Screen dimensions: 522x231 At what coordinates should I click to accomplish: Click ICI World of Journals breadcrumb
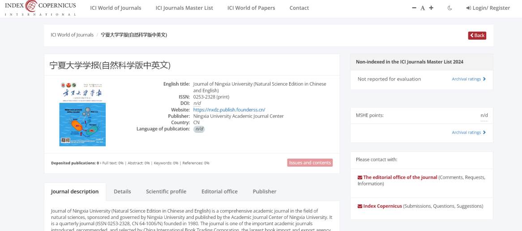pyautogui.click(x=72, y=35)
